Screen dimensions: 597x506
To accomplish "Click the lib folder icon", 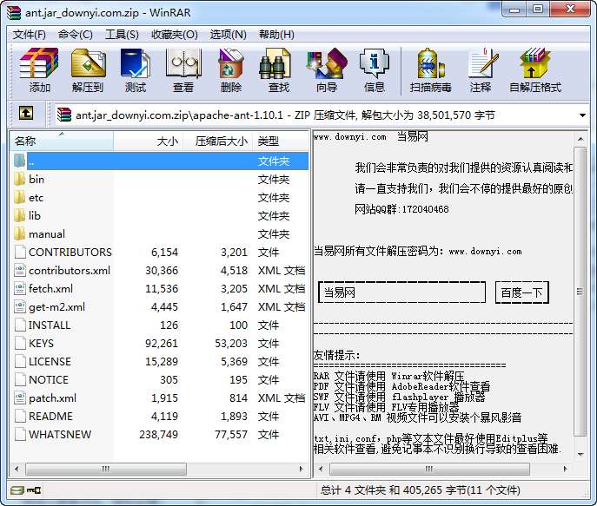I will pos(19,215).
